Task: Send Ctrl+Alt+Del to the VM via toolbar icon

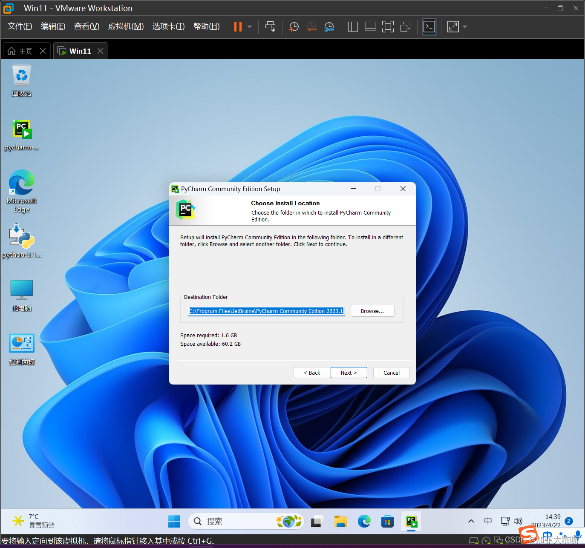Action: [270, 26]
